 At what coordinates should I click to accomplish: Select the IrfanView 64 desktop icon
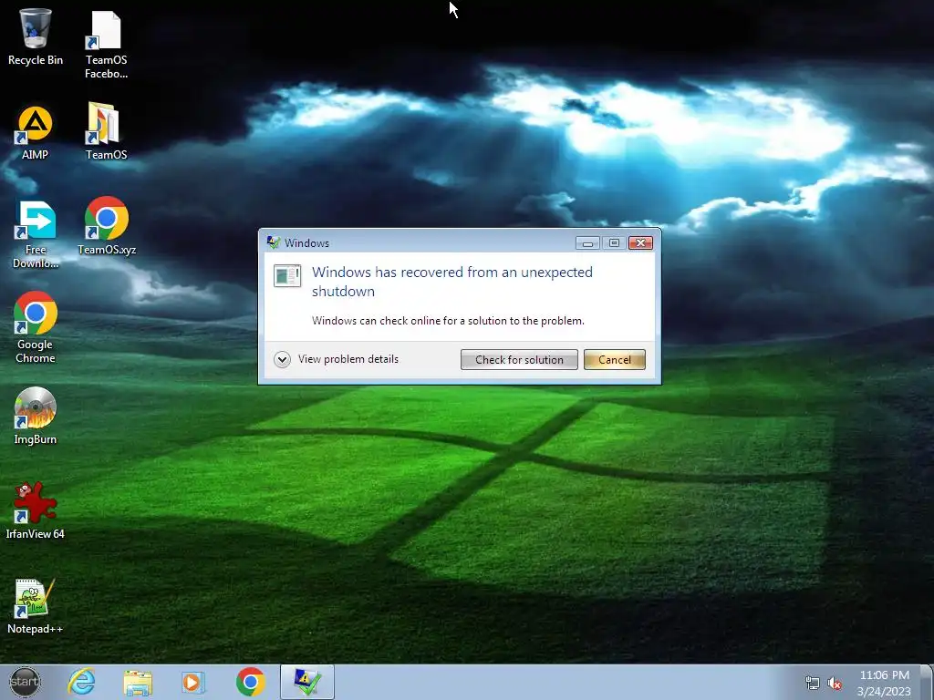point(36,510)
